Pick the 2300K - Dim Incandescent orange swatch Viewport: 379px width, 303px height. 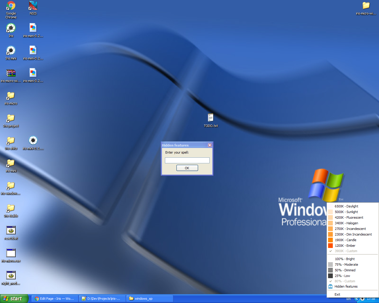pos(330,234)
